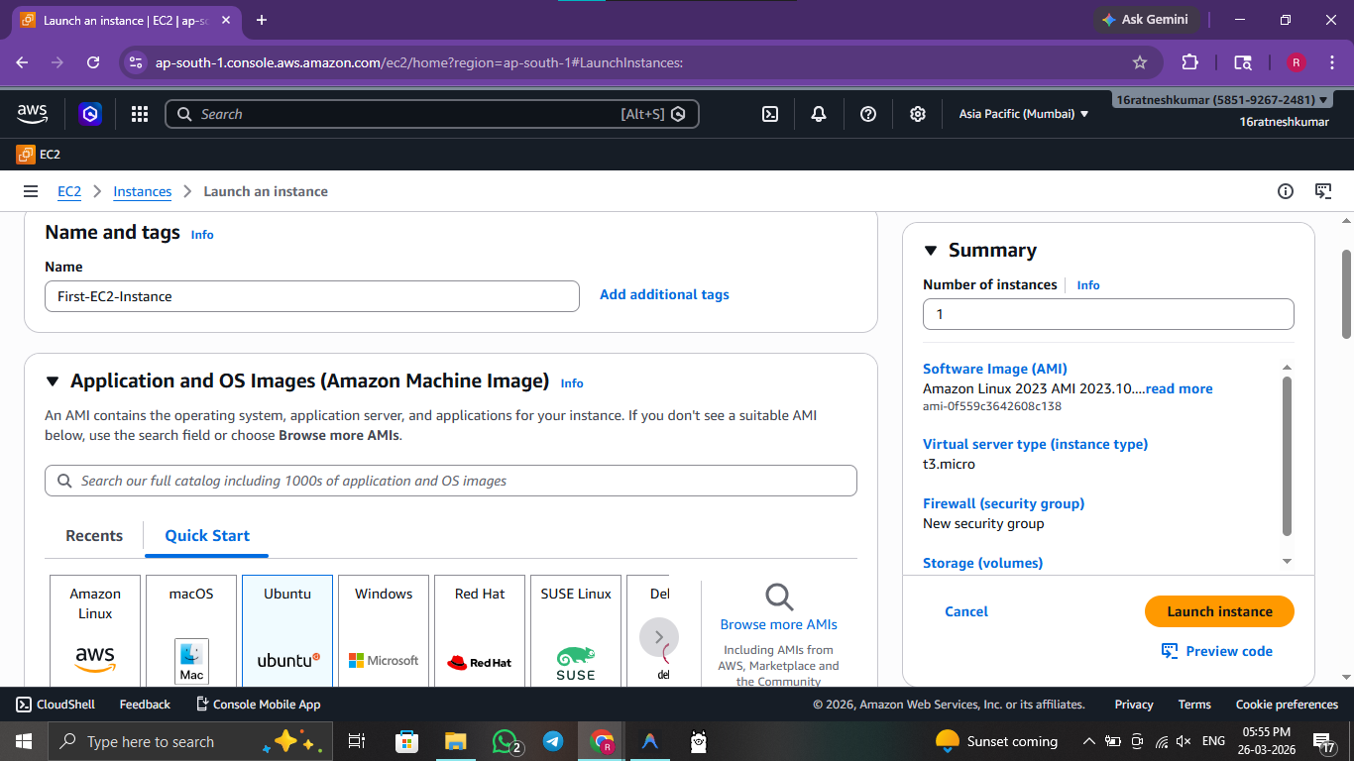
Task: Click the Number of instances field
Action: pyautogui.click(x=1108, y=314)
